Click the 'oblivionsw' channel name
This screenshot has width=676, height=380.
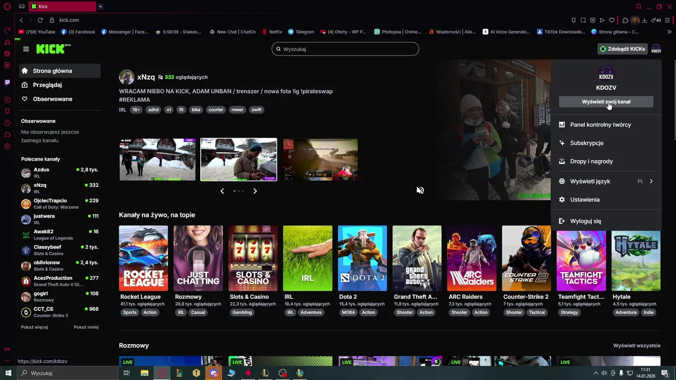46,262
